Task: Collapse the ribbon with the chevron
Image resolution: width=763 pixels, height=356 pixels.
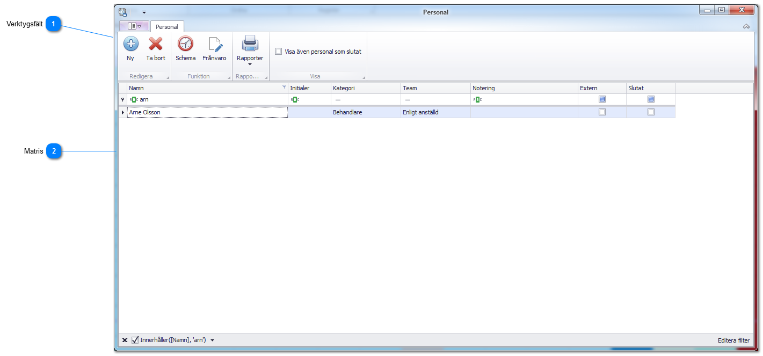Action: pos(746,26)
